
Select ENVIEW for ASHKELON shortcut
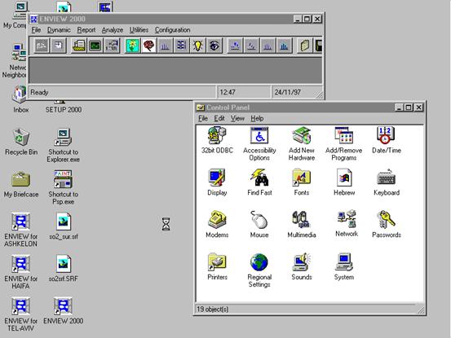(20, 230)
